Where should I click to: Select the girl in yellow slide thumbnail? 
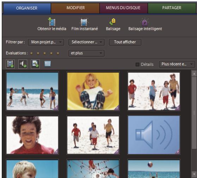(93, 91)
